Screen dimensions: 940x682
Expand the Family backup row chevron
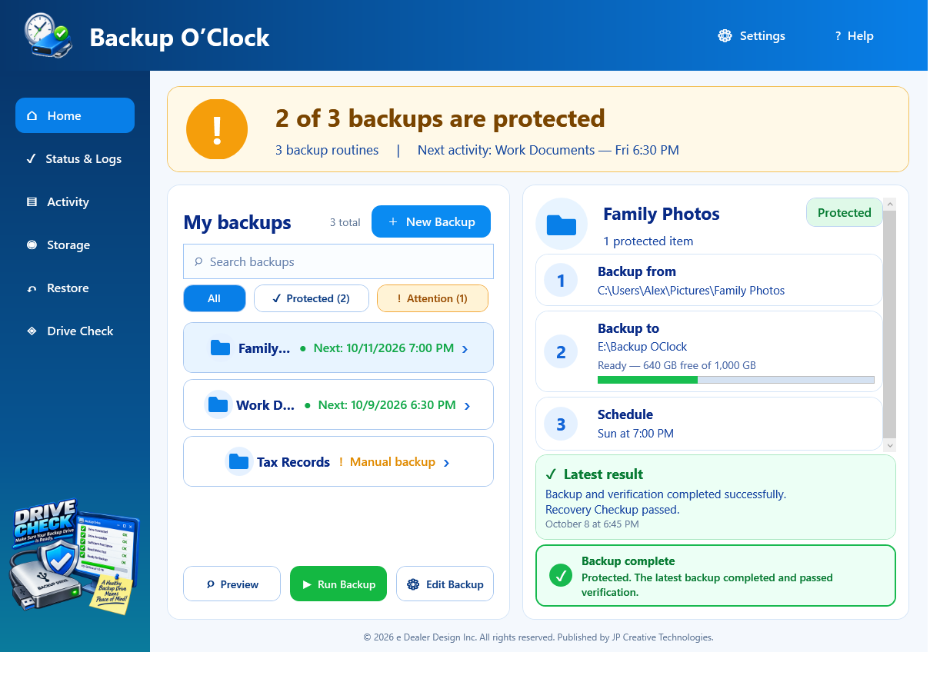pos(465,349)
